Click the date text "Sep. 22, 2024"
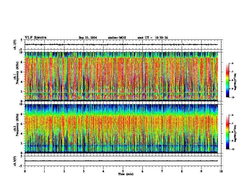Viewport: 249px width, 192px height. coord(88,38)
